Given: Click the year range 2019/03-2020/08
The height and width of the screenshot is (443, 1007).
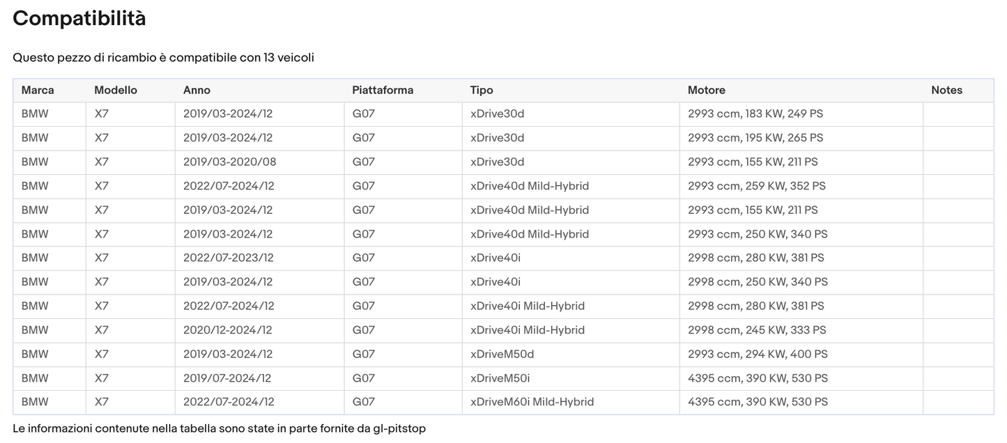Looking at the screenshot, I should click(230, 162).
